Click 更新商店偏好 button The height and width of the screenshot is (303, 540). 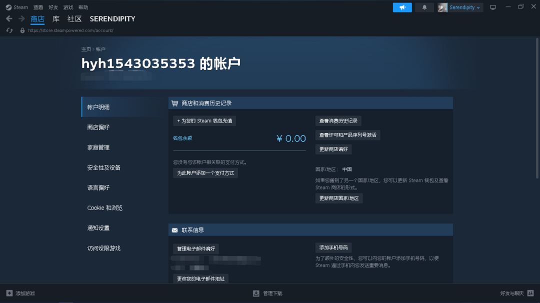coord(333,149)
